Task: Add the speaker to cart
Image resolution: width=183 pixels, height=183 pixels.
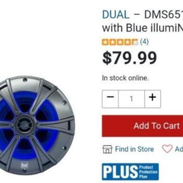Action: pyautogui.click(x=142, y=126)
